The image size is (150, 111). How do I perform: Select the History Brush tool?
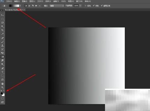coord(2,49)
